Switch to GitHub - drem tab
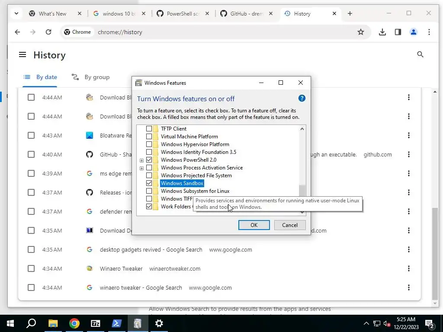443x332 pixels. point(246,13)
